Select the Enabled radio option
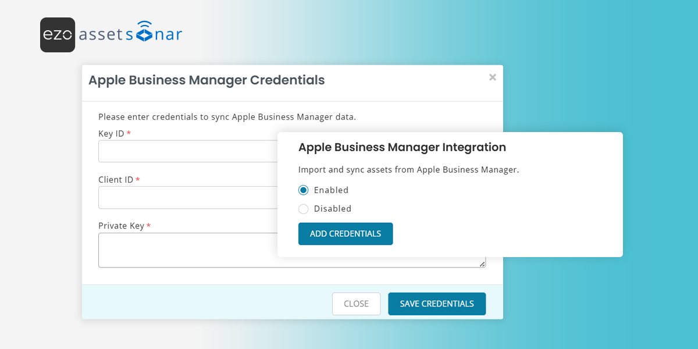This screenshot has width=698, height=349. tap(304, 190)
